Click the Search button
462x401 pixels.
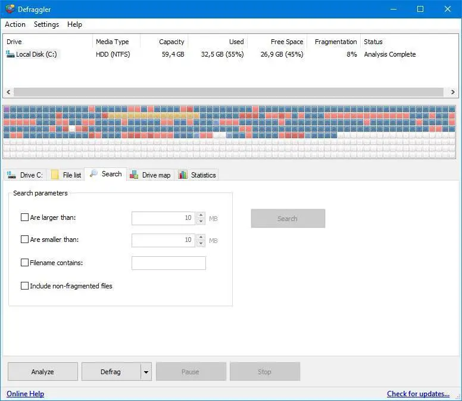click(288, 219)
